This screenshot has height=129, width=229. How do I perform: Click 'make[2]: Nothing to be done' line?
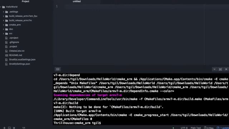pyautogui.click(x=108, y=107)
